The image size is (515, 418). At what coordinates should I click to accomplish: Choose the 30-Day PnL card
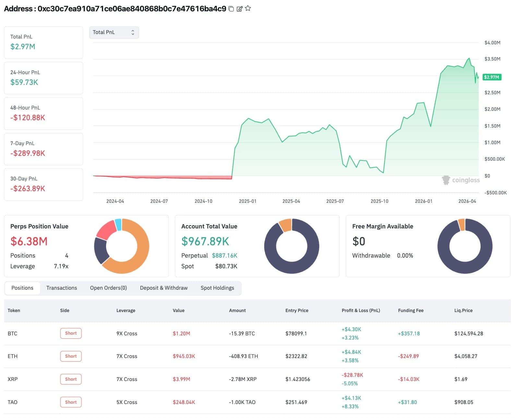pyautogui.click(x=43, y=184)
